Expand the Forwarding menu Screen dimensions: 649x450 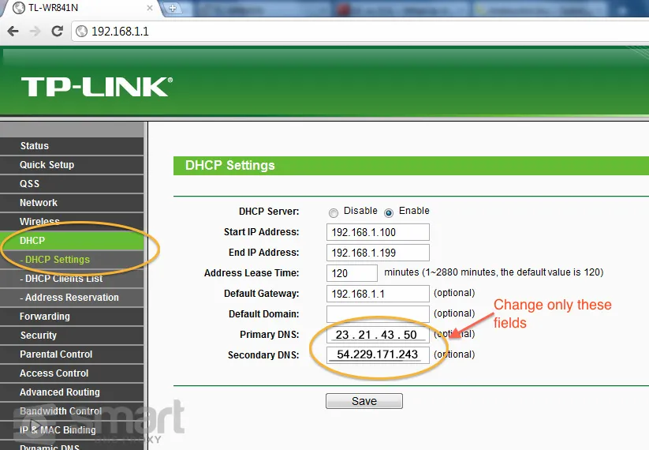tap(45, 317)
